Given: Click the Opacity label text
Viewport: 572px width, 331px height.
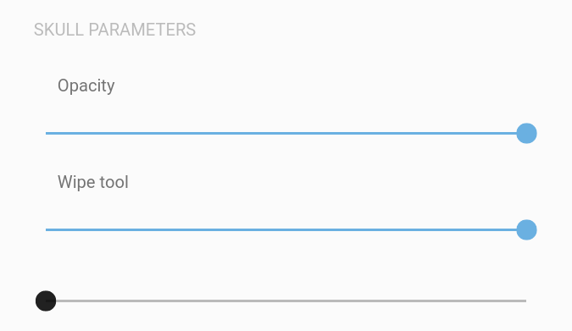Looking at the screenshot, I should 86,86.
